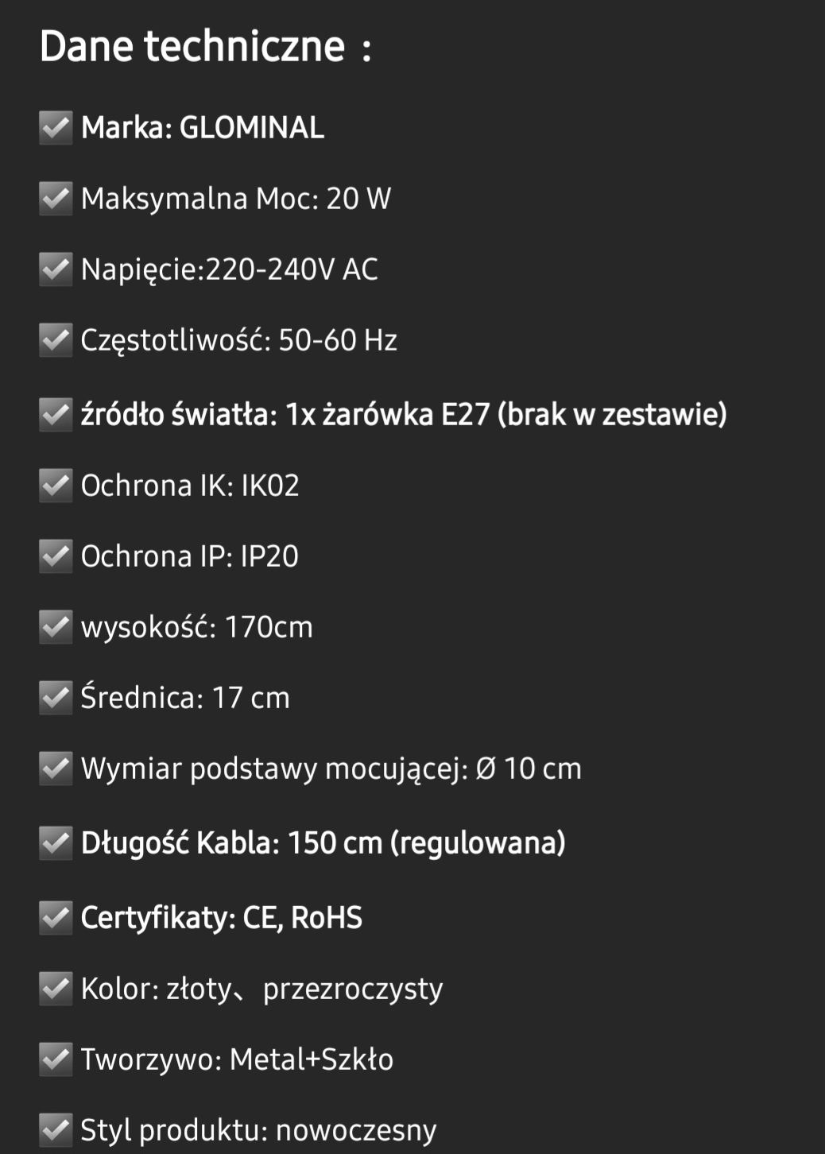The height and width of the screenshot is (1154, 825).
Task: Click the checkmark beside Ochrona IK: IK02
Action: [x=56, y=486]
